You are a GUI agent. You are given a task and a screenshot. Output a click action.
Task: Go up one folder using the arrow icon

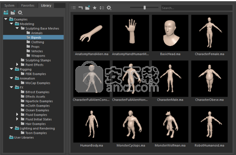pos(80,7)
